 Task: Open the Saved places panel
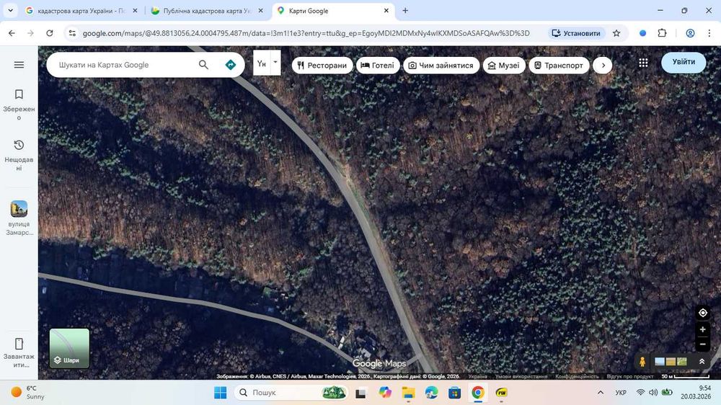[x=19, y=104]
